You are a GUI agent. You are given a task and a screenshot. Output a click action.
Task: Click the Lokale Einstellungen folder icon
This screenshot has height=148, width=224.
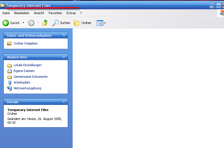[x=10, y=65]
